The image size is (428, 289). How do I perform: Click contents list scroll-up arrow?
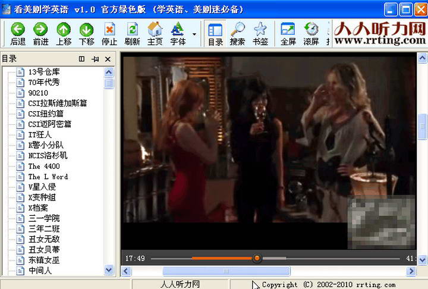point(109,72)
